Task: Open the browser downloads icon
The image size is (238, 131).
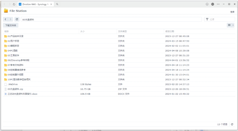Action: coord(207,4)
